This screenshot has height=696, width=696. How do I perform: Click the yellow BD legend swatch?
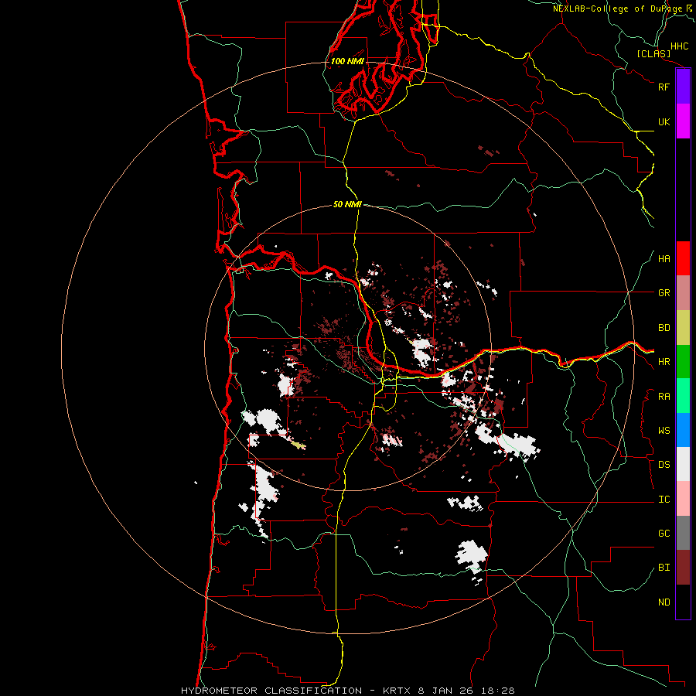pyautogui.click(x=683, y=328)
